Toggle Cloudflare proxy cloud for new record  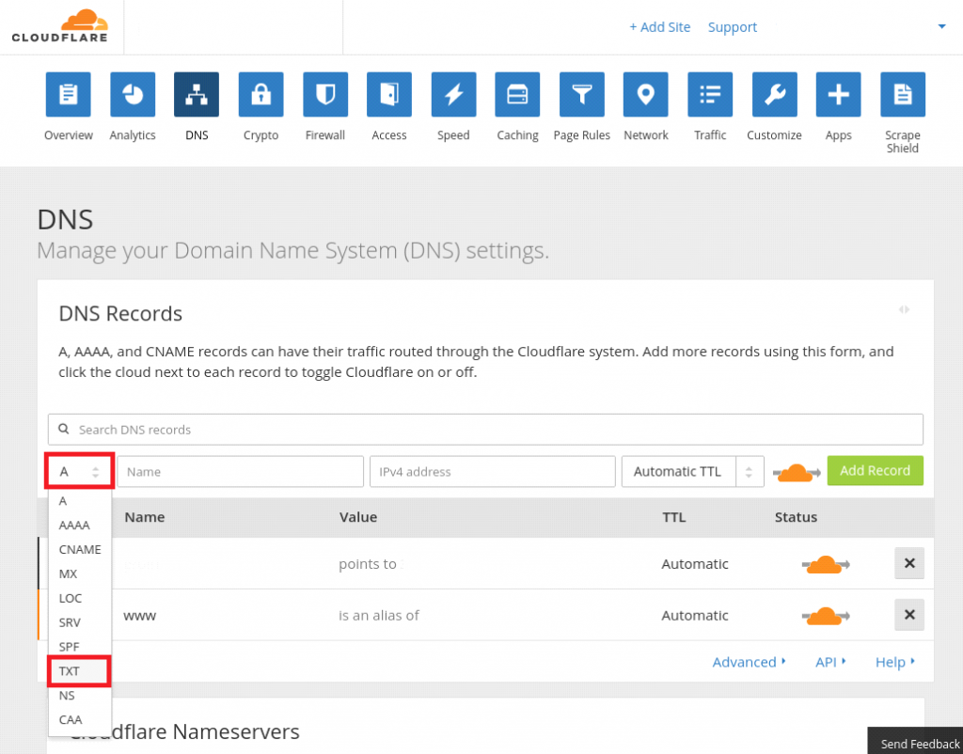pyautogui.click(x=797, y=472)
